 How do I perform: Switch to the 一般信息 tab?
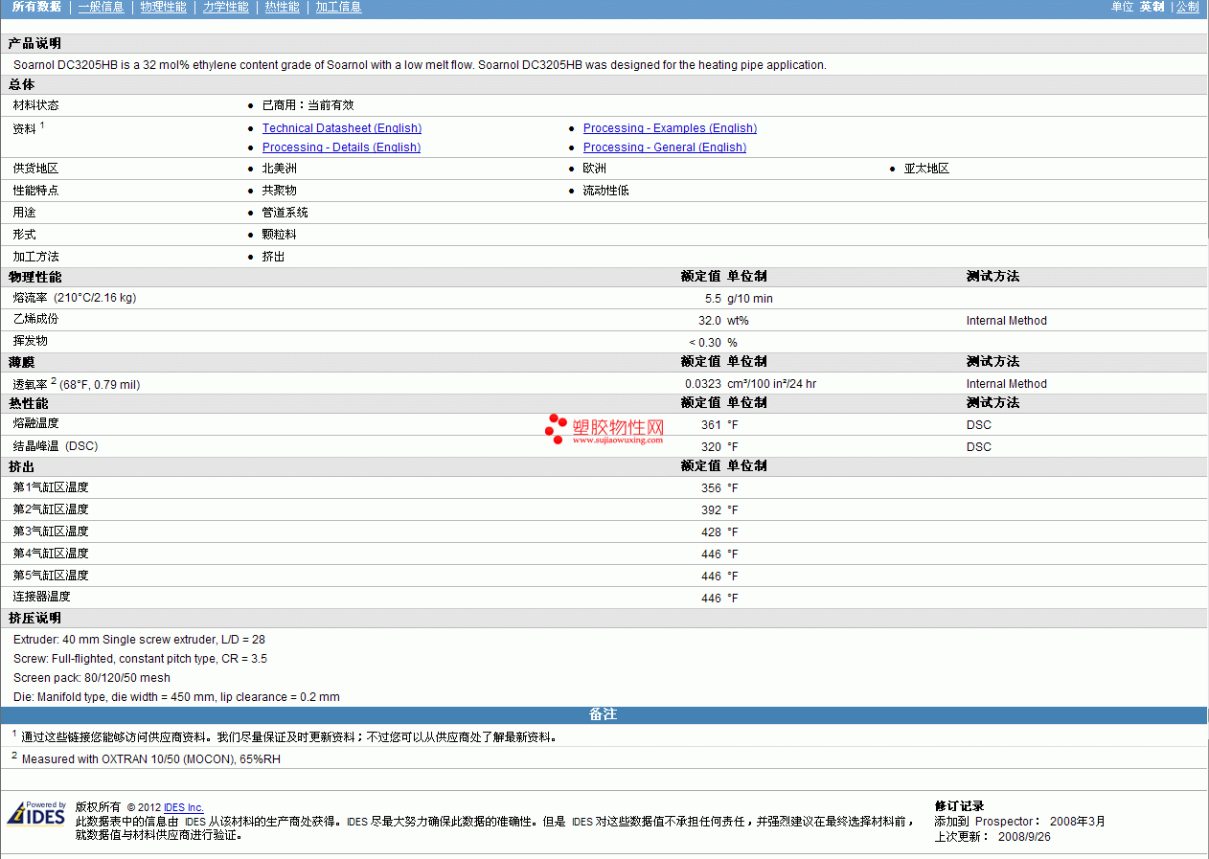[x=101, y=7]
